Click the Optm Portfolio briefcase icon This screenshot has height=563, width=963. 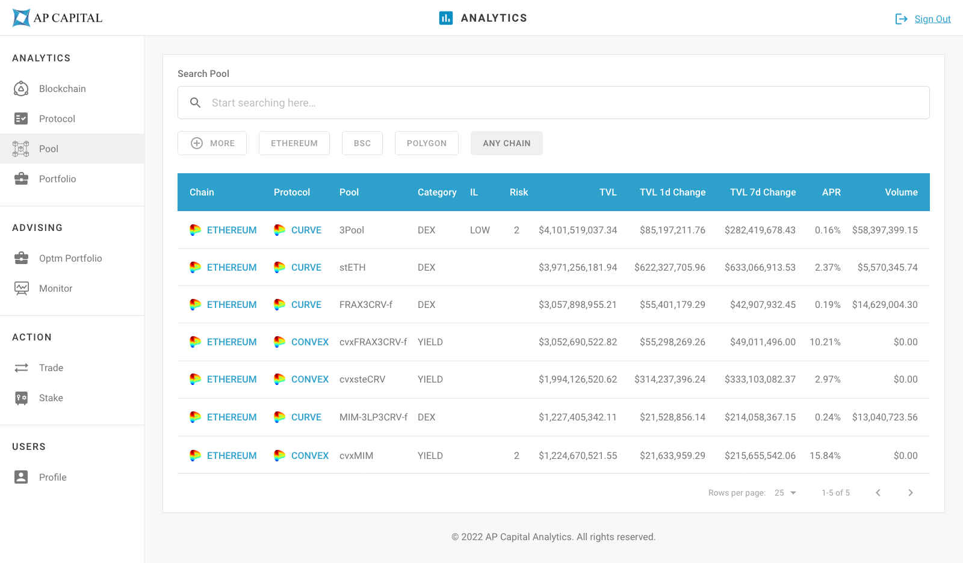click(21, 258)
